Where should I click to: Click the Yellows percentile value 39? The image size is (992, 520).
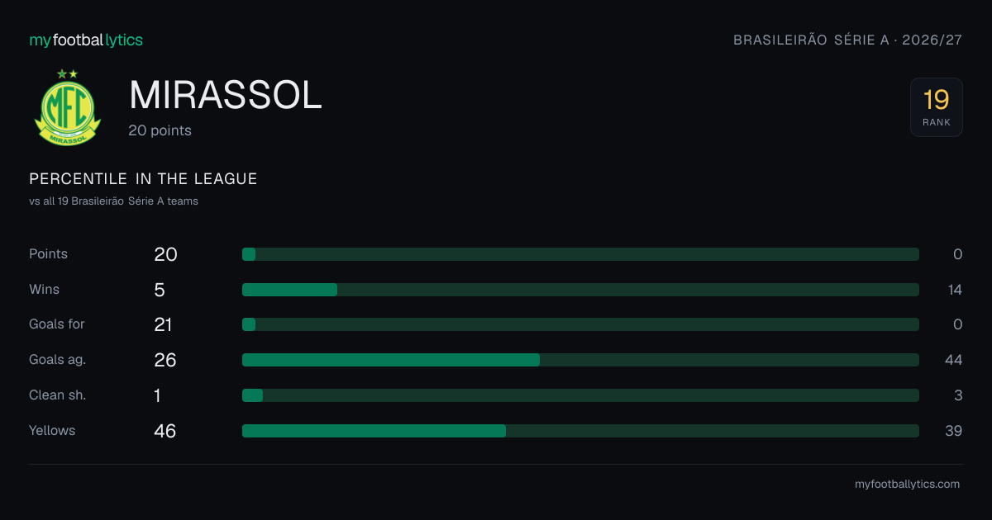pyautogui.click(x=953, y=431)
